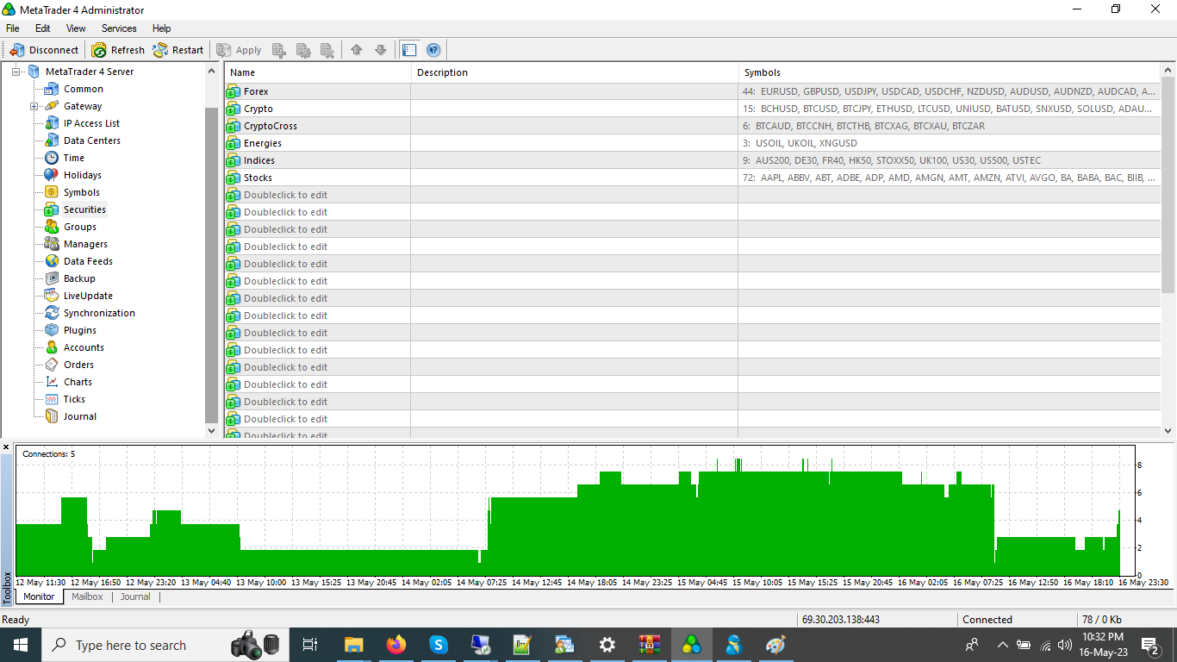Open the Backup section
The image size is (1177, 662).
click(79, 278)
